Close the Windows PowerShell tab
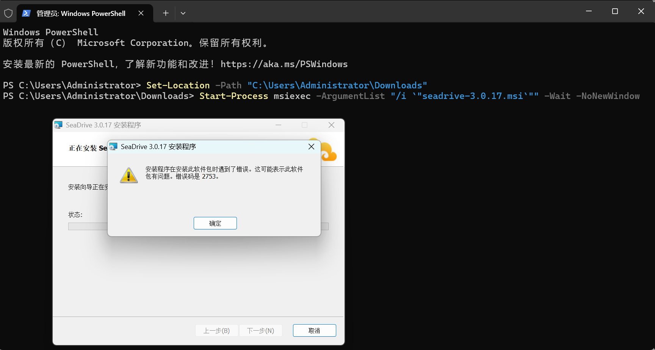 (x=141, y=13)
